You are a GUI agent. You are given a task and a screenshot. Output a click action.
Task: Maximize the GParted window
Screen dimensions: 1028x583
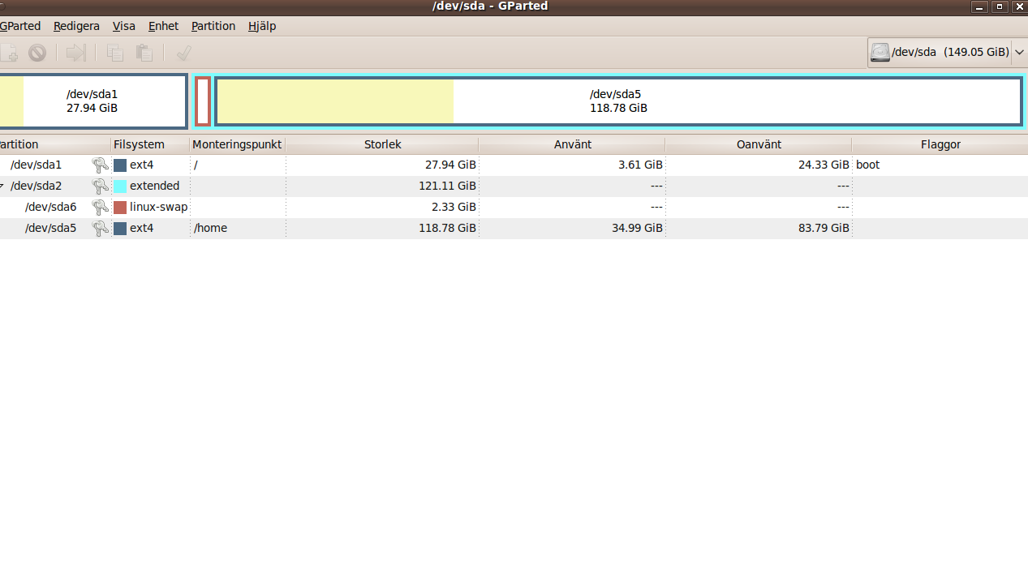[x=1000, y=6]
